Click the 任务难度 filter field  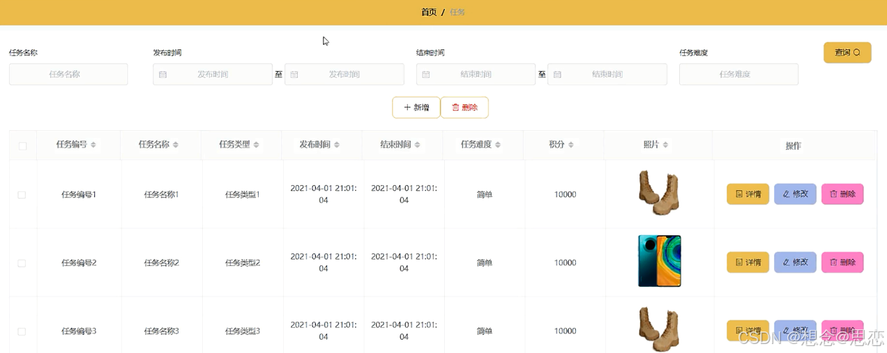[x=738, y=74]
